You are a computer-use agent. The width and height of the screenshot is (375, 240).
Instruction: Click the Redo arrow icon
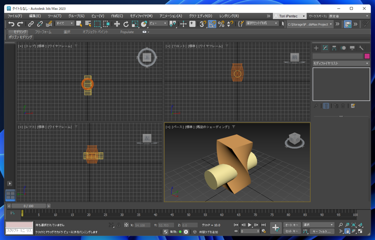pos(20,24)
